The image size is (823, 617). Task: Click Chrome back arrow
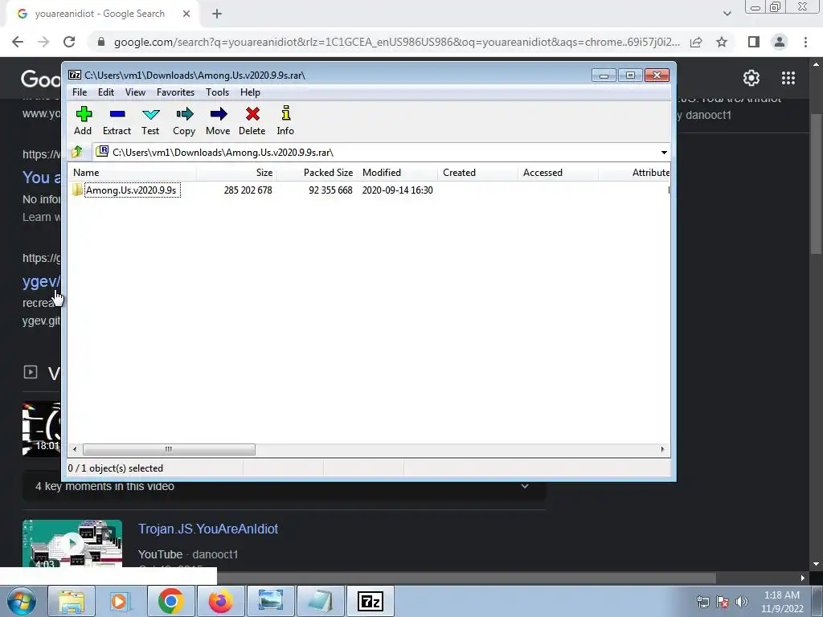pos(18,42)
